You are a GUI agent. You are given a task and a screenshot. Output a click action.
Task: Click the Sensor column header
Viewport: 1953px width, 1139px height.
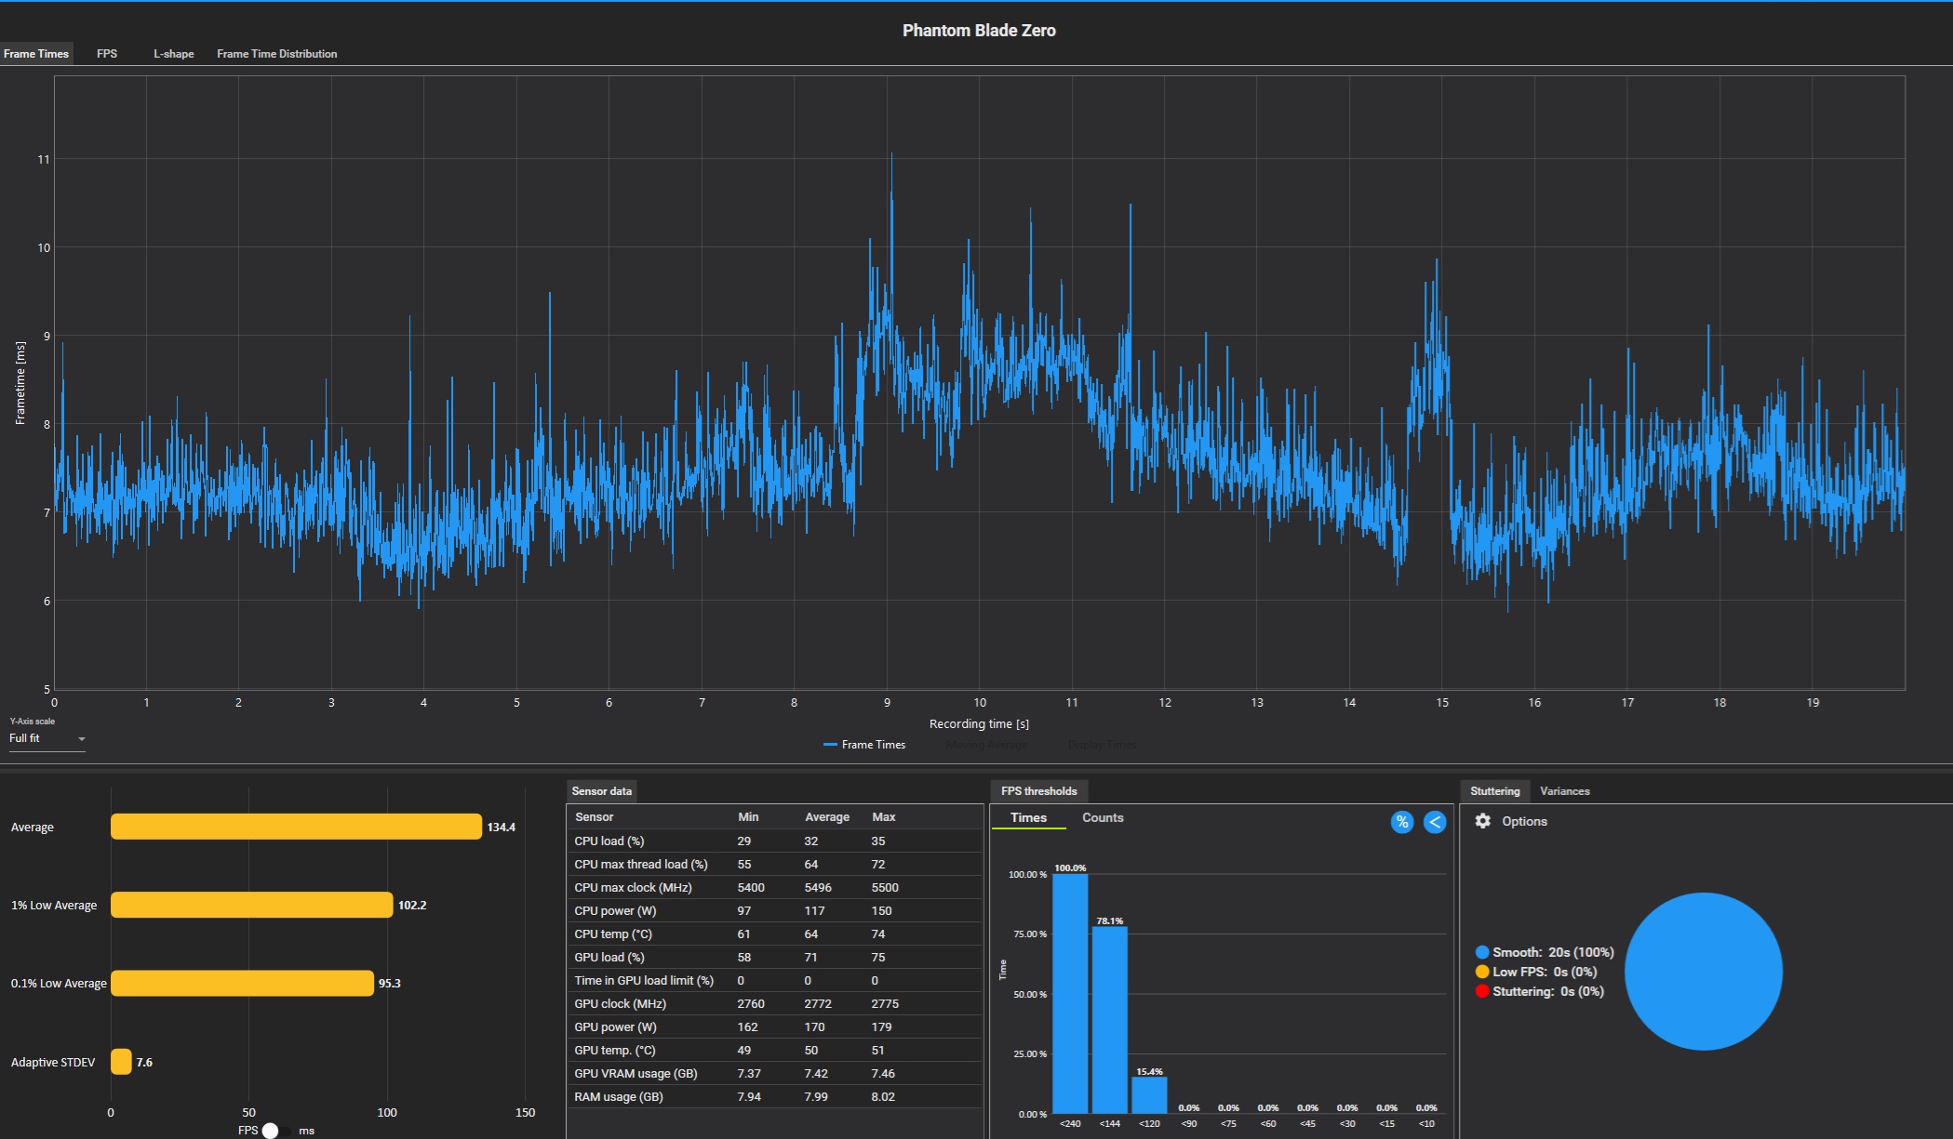coord(594,817)
